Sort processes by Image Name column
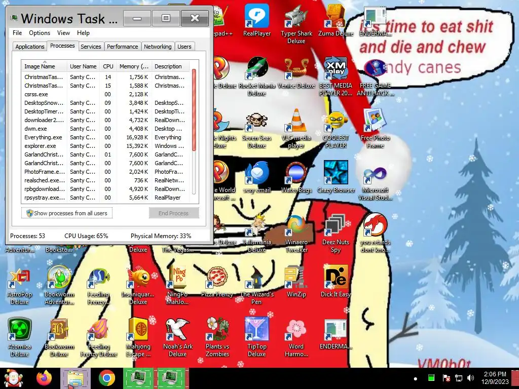 [45, 66]
